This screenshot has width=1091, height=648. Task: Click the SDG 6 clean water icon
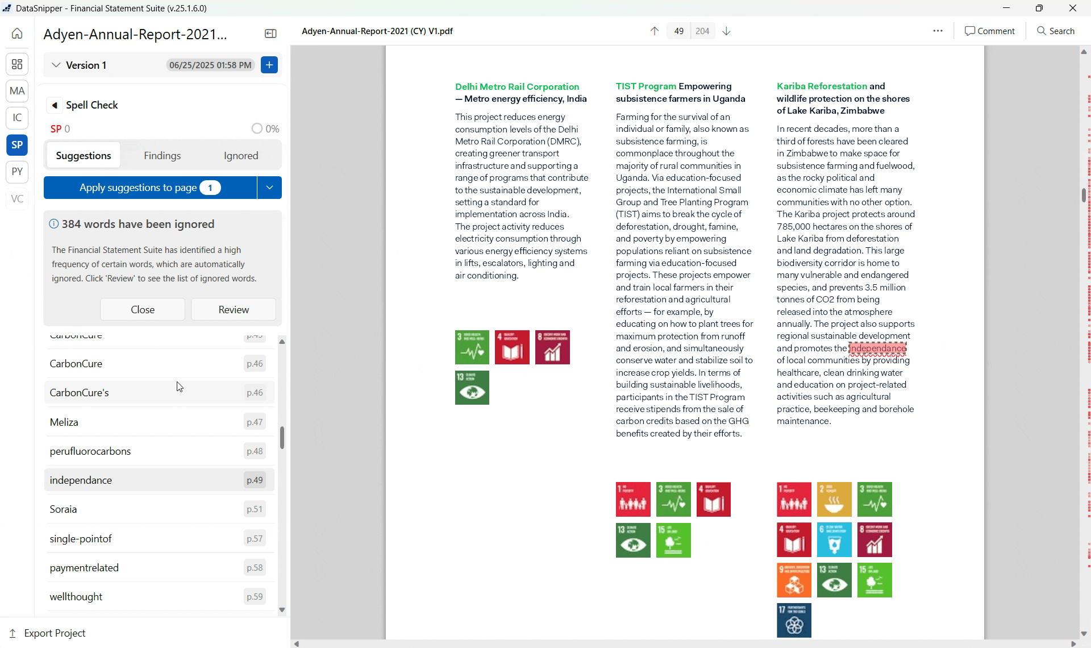pos(834,539)
